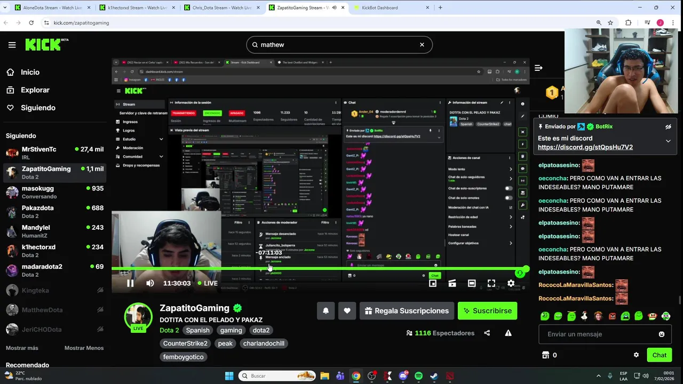
Task: Toggle picture-in-picture mode
Action: 433,283
